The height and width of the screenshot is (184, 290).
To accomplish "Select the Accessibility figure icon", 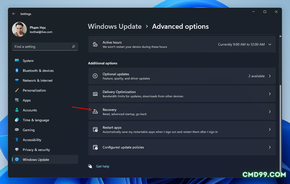I will (17, 140).
